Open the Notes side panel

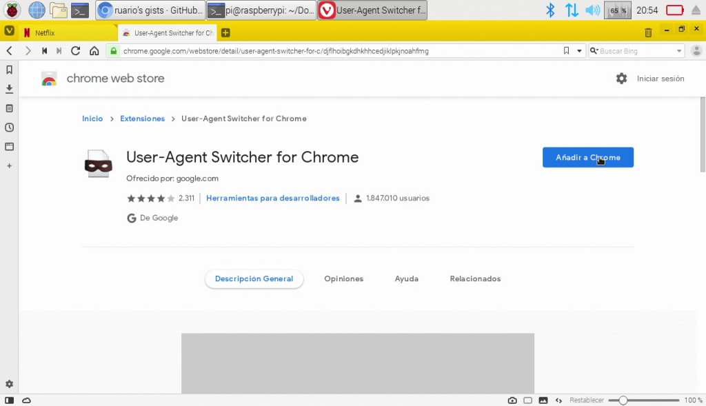(9, 108)
